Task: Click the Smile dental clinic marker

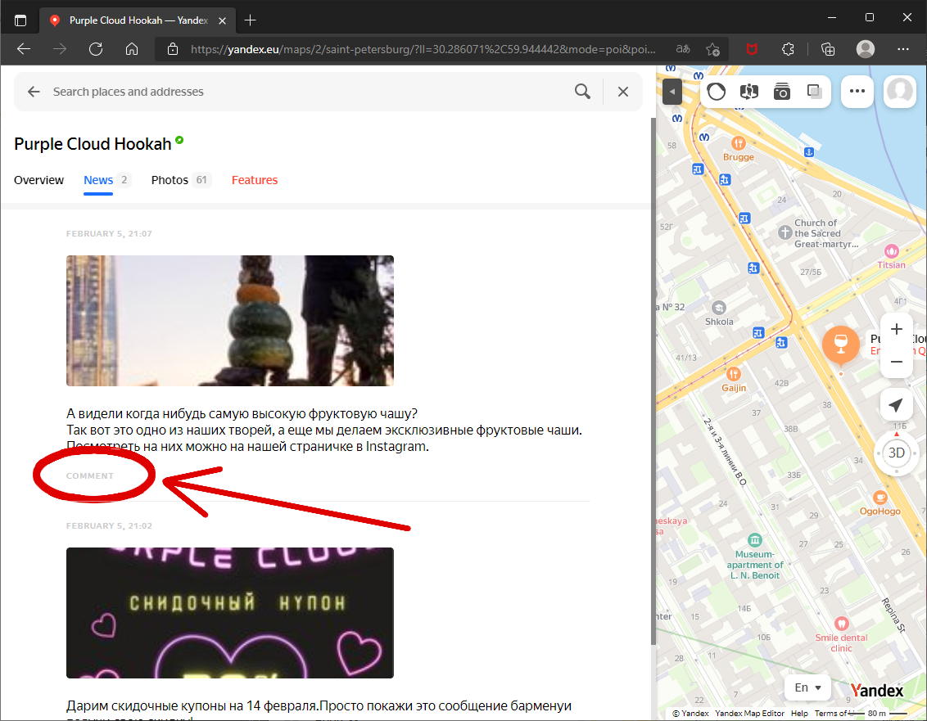Action: [x=841, y=624]
